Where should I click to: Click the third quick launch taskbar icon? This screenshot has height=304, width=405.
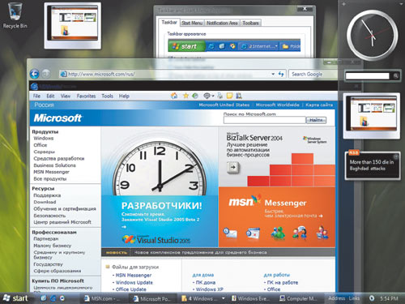62,298
